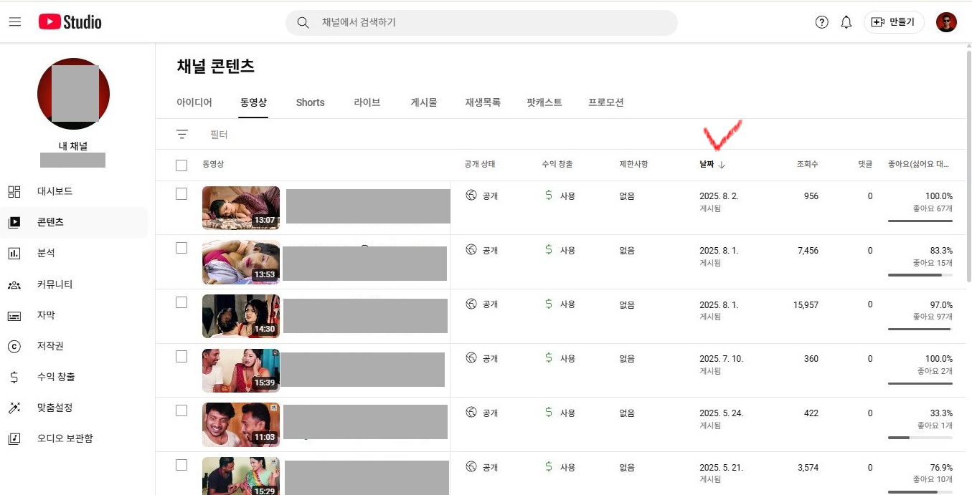Screen dimensions: 972x495
Task: Open 분석 analytics in sidebar
Action: click(x=46, y=253)
